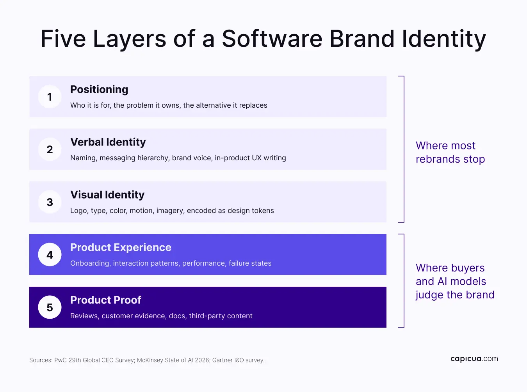Click the number 3 circle badge
Image resolution: width=527 pixels, height=392 pixels.
click(x=50, y=202)
